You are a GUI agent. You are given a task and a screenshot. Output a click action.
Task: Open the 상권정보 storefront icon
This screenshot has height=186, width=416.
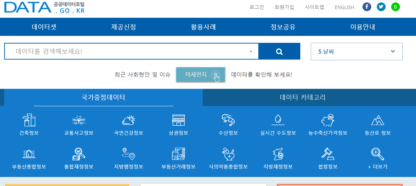pos(178,120)
